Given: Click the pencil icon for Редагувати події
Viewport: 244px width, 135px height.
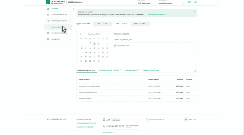Looking at the screenshot, I should click(115, 46).
